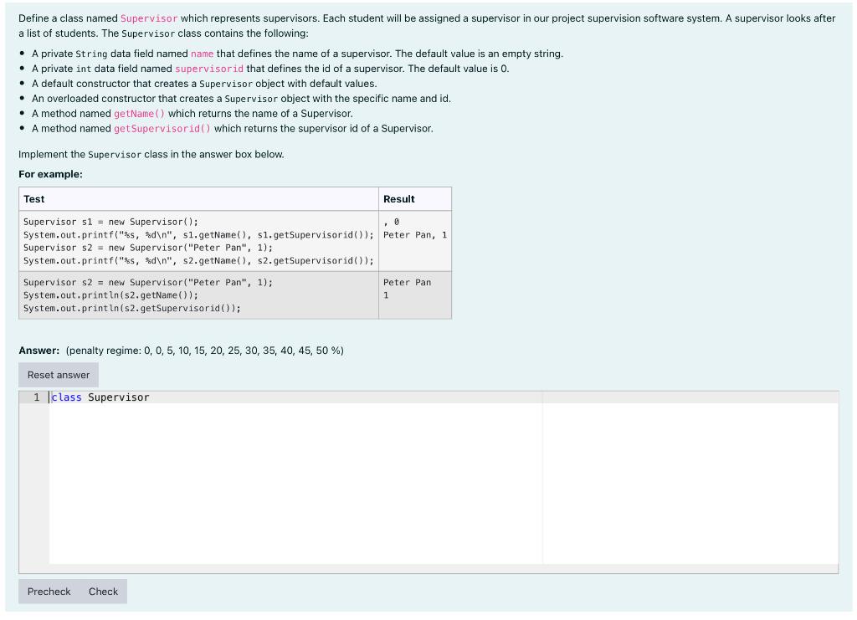
Task: Click line number 1 in the editor gutter
Action: click(34, 397)
